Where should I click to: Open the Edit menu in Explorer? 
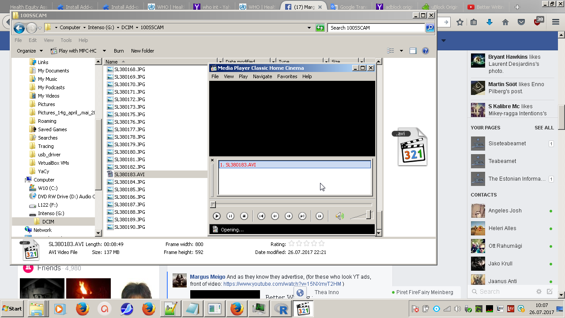[x=33, y=40]
